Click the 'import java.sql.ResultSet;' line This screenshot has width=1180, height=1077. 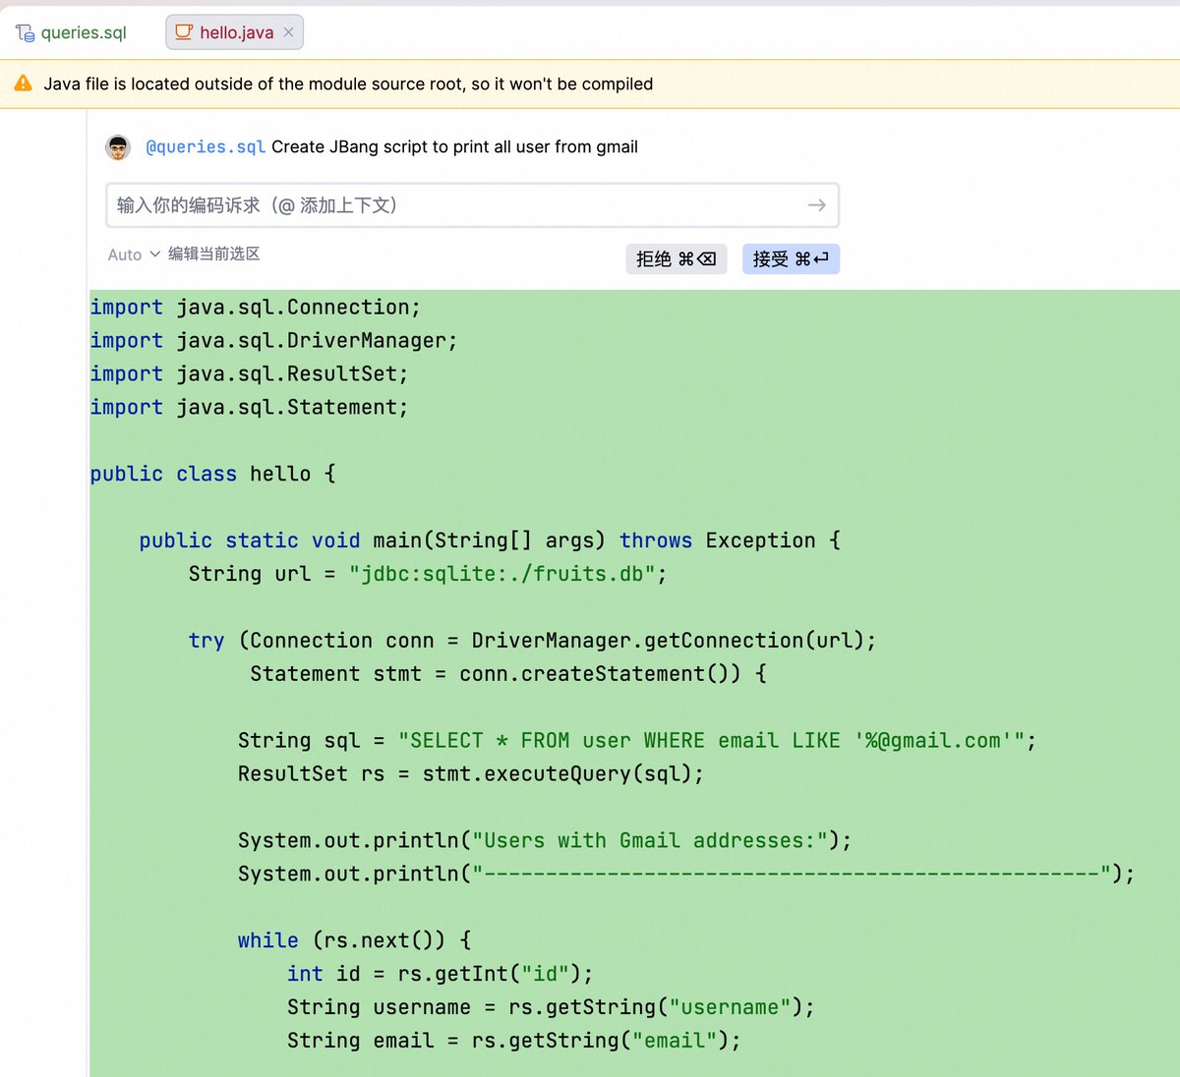point(249,374)
